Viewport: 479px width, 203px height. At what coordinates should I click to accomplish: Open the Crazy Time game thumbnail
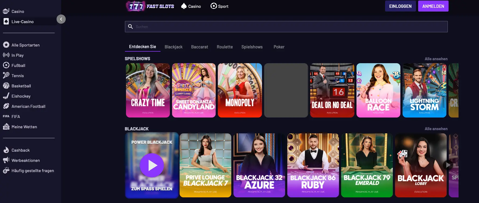point(148,90)
